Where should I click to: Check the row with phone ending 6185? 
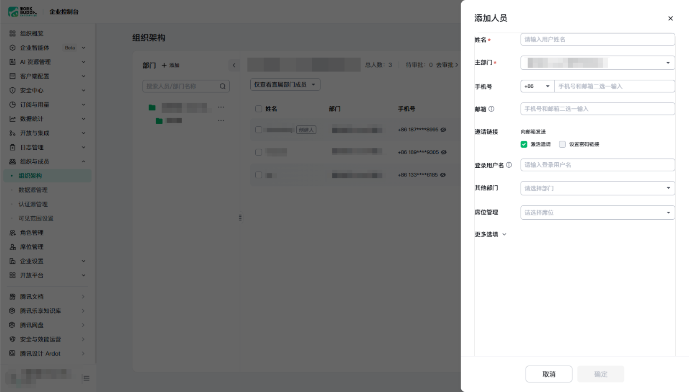259,175
